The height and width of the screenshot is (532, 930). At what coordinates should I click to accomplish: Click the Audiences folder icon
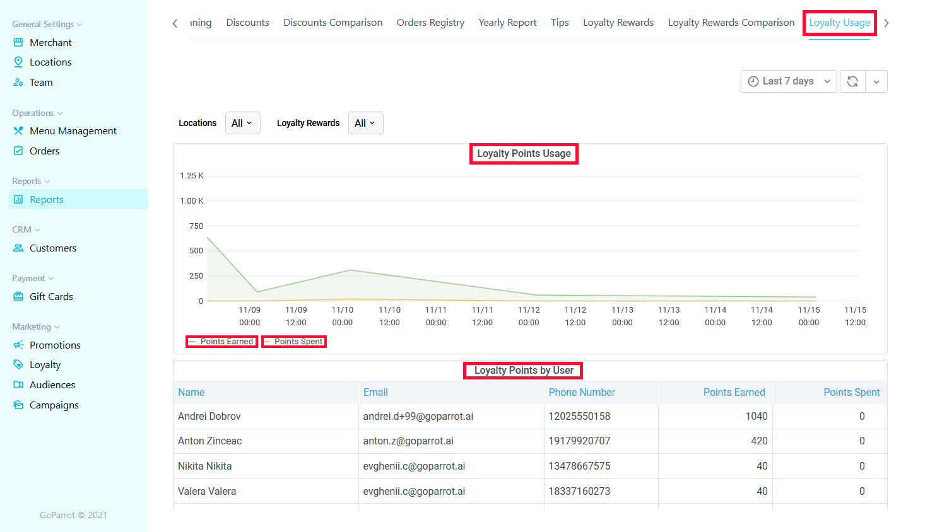tap(18, 385)
